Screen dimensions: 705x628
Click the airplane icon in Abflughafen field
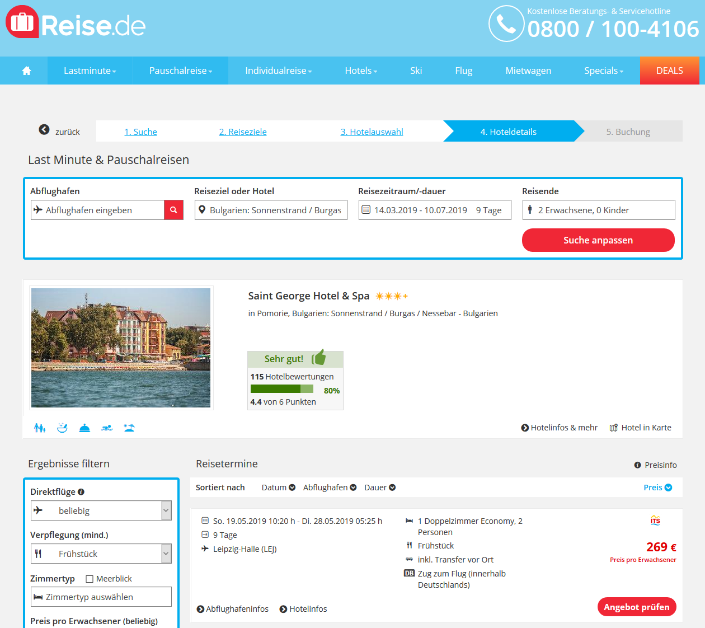pos(38,210)
